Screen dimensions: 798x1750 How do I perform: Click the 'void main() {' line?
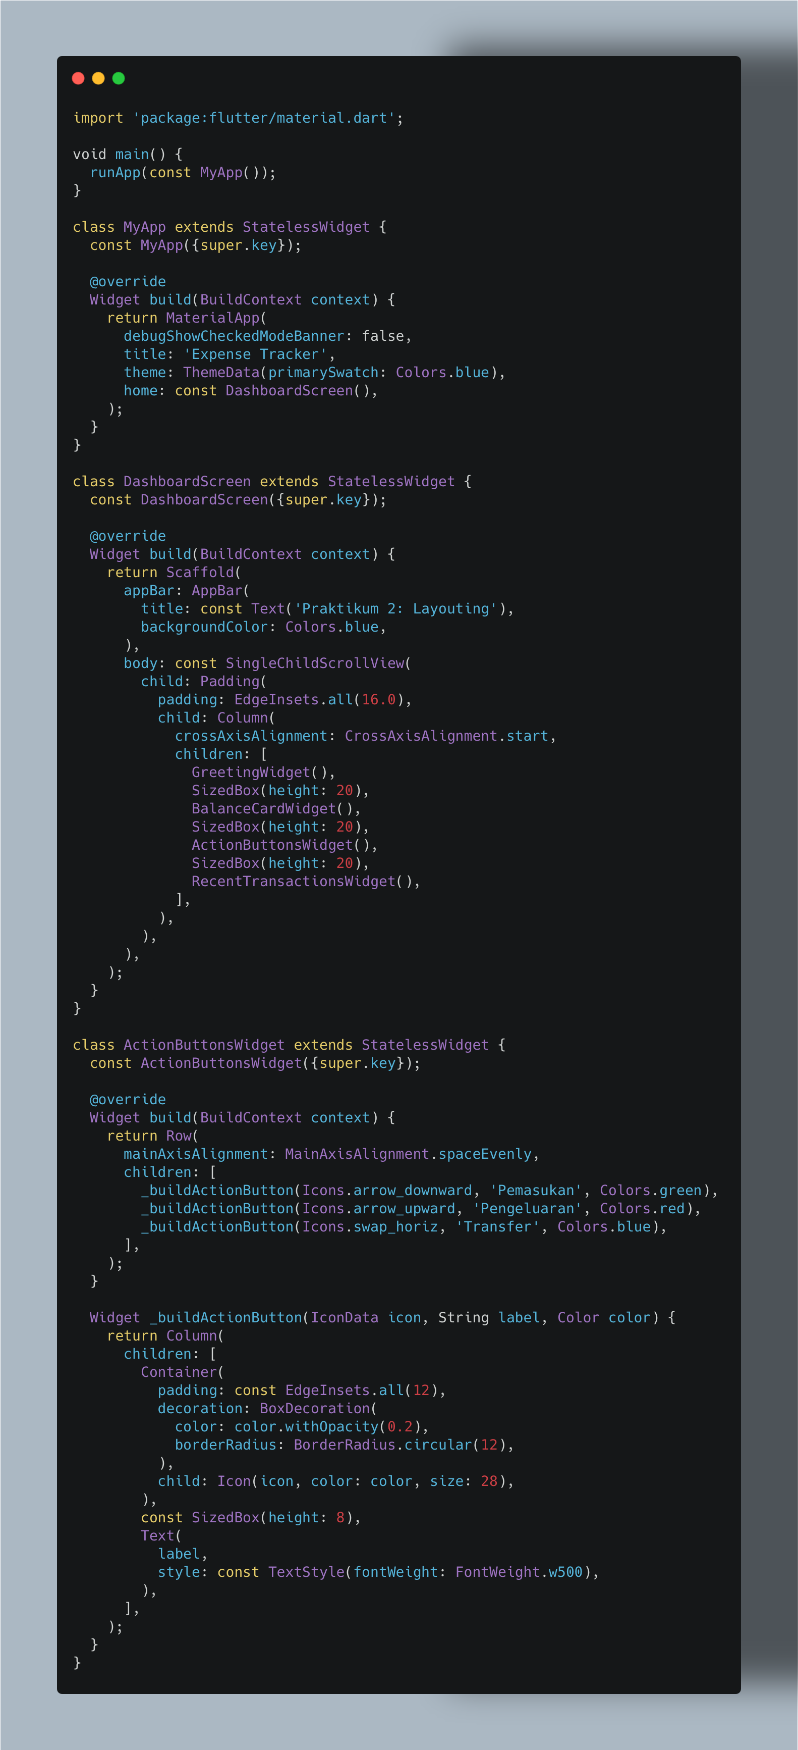point(128,154)
